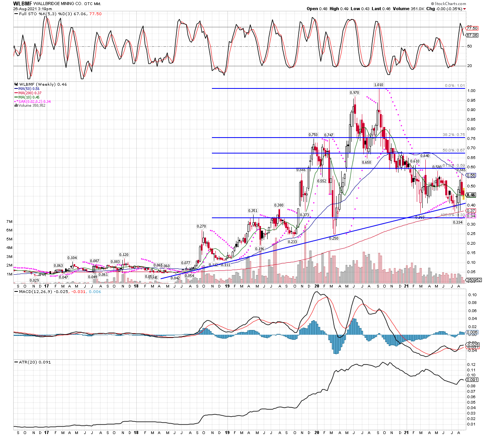
Task: Click the 0.747 high price label
Action: pyautogui.click(x=329, y=135)
